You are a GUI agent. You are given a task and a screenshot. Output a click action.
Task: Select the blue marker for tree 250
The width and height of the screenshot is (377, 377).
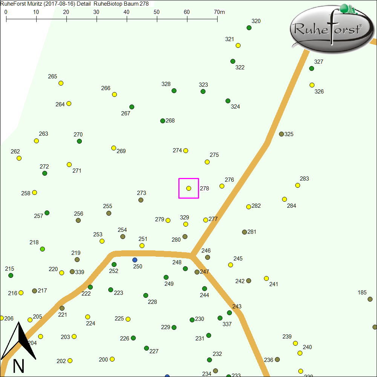pyautogui.click(x=135, y=260)
